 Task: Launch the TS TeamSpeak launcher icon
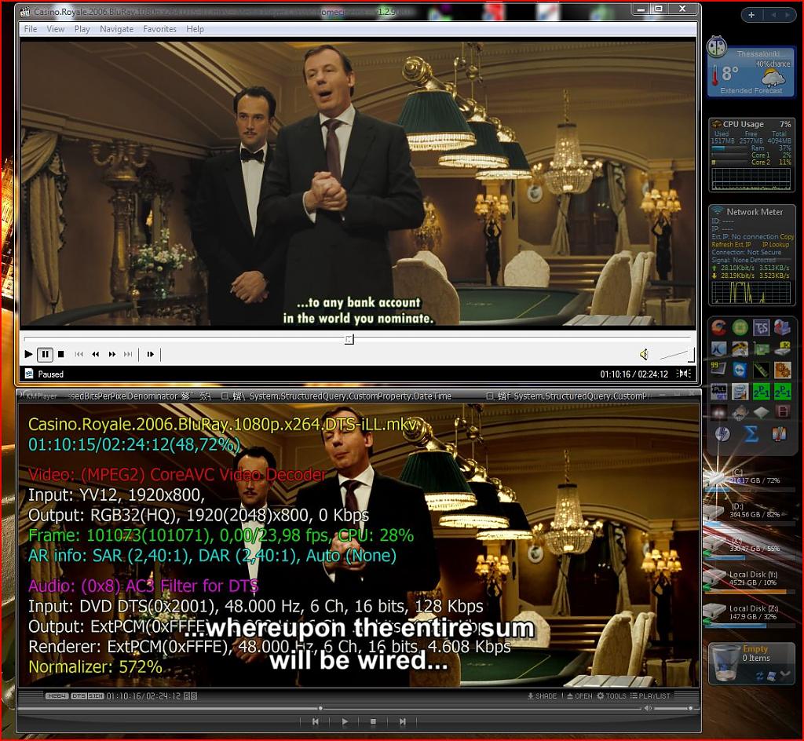761,327
